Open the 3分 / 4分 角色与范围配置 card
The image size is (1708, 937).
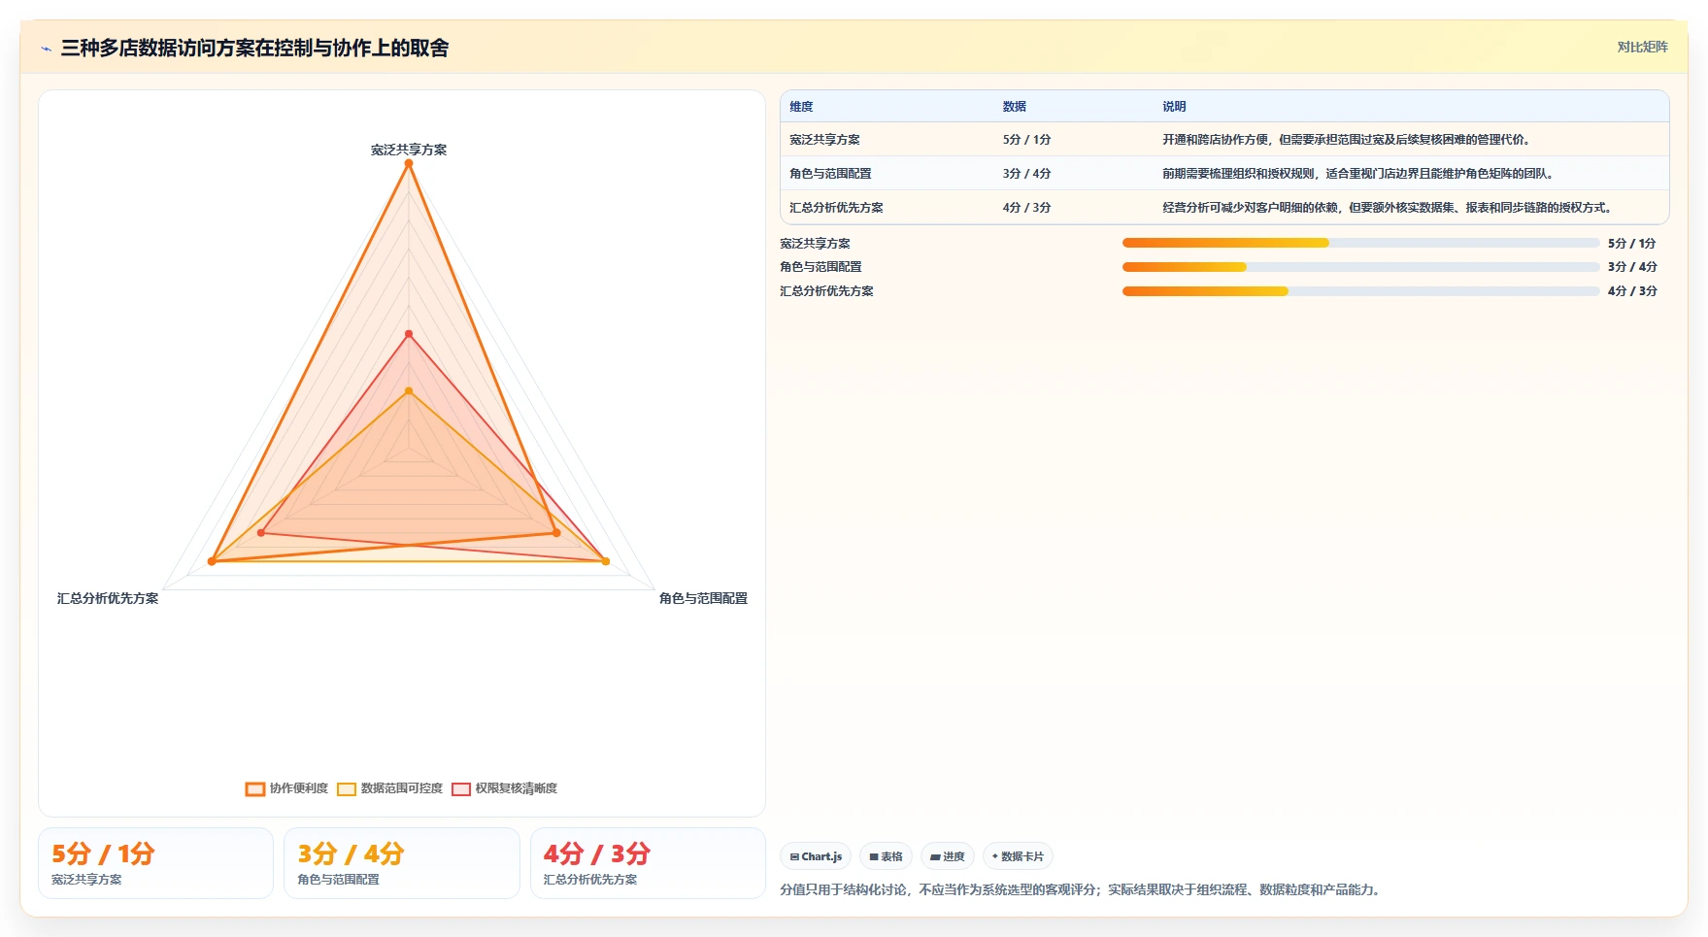[x=402, y=863]
